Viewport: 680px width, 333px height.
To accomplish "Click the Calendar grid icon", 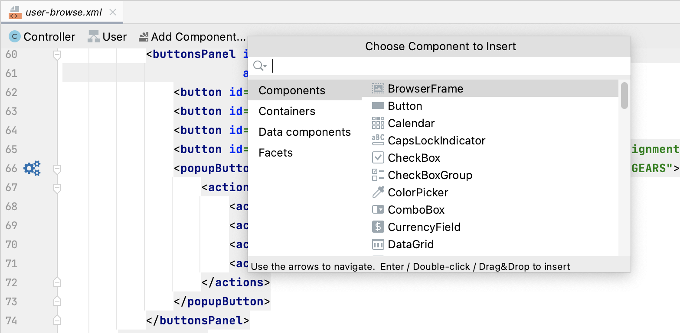I will click(x=378, y=123).
